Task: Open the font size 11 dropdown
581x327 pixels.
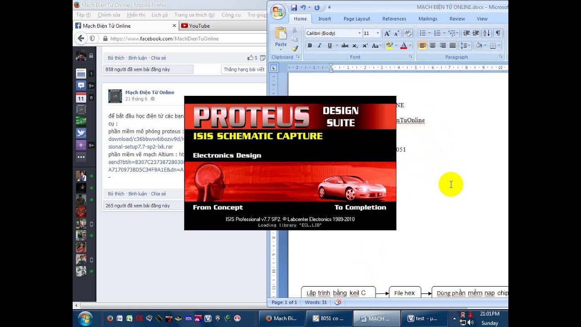Action: [x=378, y=33]
